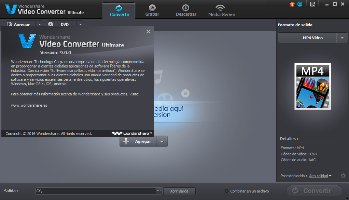Viewport: 349px width, 200px height.
Task: Click the center Agregar button
Action: (x=138, y=141)
